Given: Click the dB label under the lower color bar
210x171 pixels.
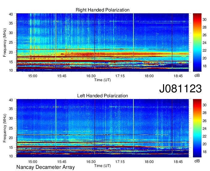Looking at the screenshot, I should pyautogui.click(x=197, y=161).
